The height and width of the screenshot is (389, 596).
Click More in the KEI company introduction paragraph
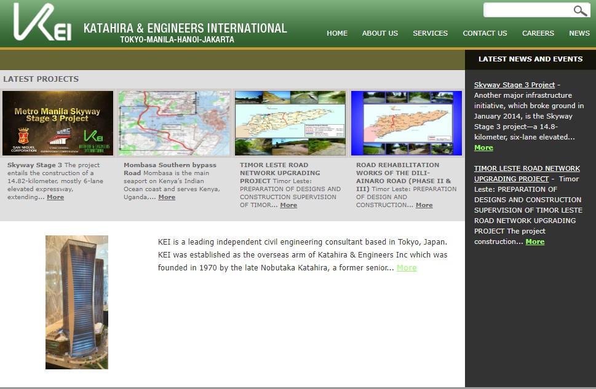pyautogui.click(x=406, y=267)
